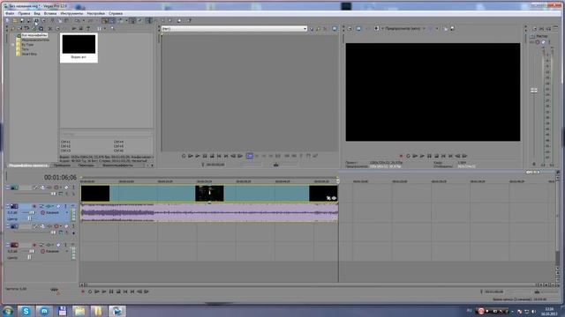
Task: Toggle the Auto Ripple button
Action: 121,20
